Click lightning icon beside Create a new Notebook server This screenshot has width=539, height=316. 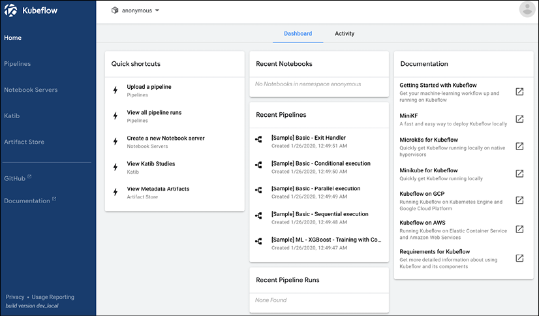pos(115,141)
